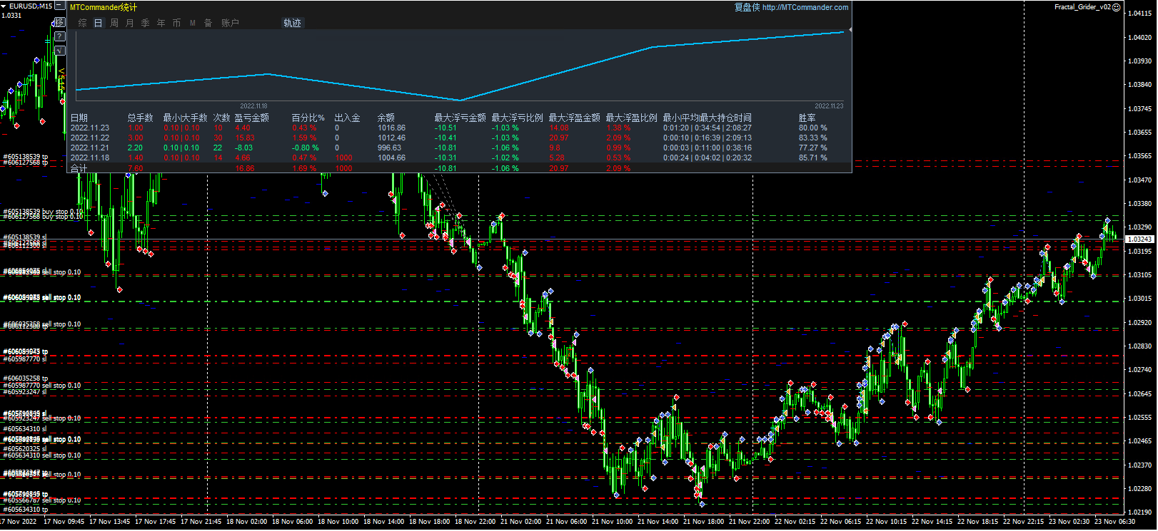Select the M magic number tab
The height and width of the screenshot is (531, 1158).
(193, 23)
